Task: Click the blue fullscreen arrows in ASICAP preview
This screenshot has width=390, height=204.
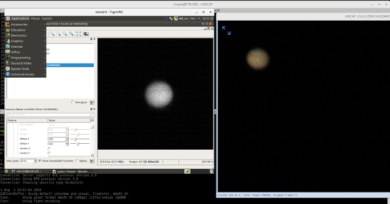Action: (226, 30)
